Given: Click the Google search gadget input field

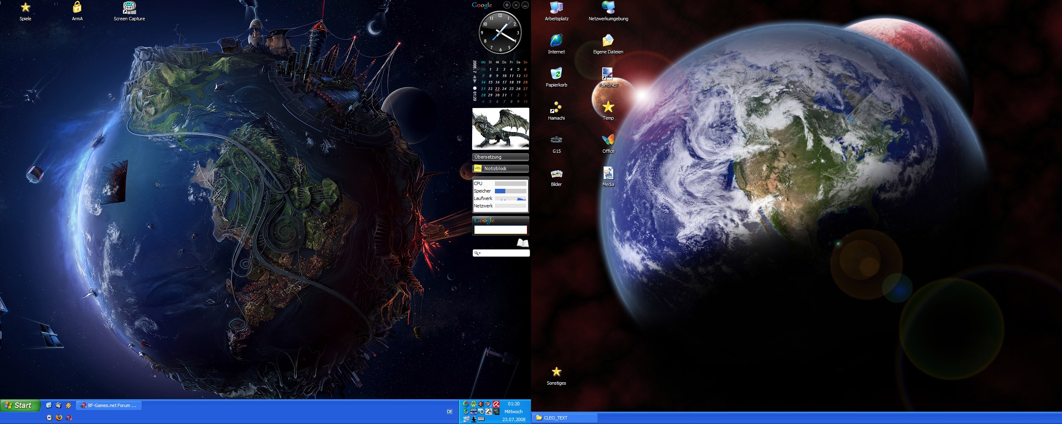Looking at the screenshot, I should tap(500, 230).
